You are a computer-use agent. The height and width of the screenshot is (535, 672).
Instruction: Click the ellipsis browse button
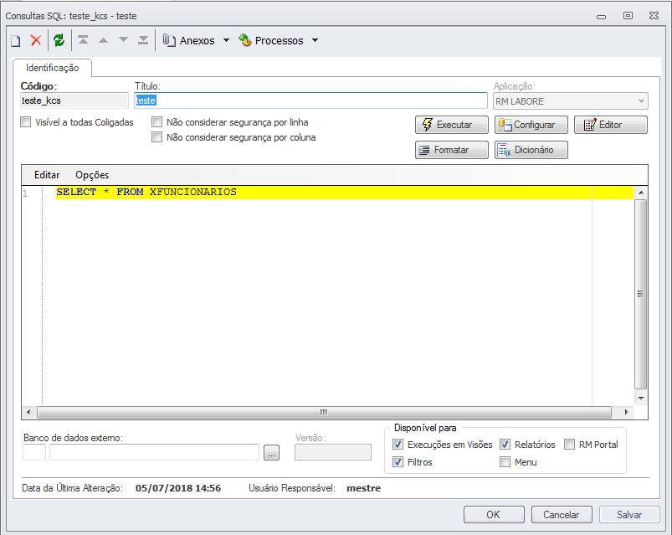[x=271, y=453]
